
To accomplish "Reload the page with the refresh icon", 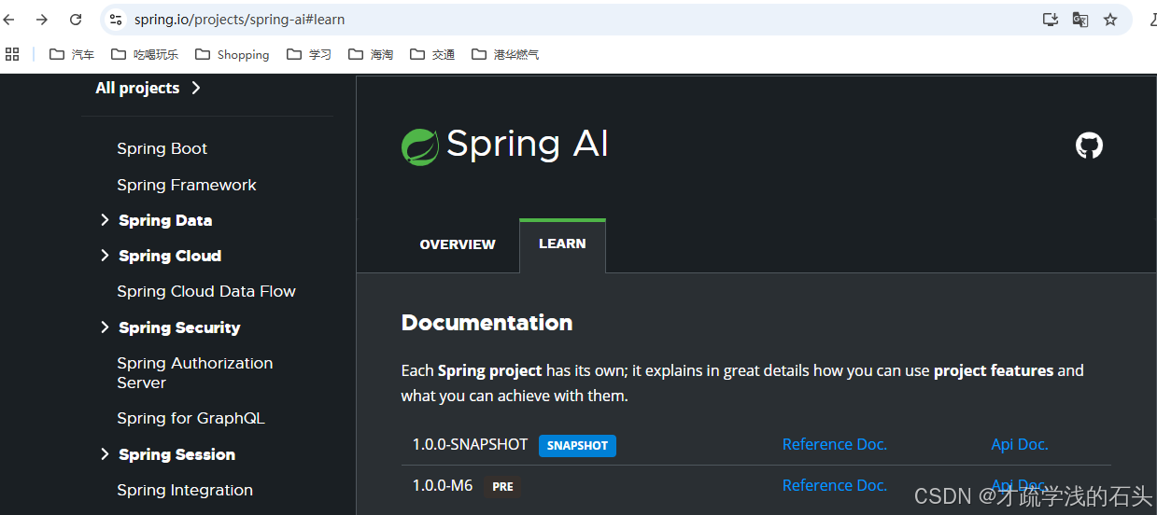I will click(x=76, y=20).
